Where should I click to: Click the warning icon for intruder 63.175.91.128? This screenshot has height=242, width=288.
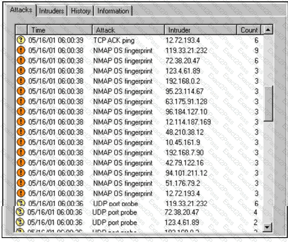click(x=21, y=102)
